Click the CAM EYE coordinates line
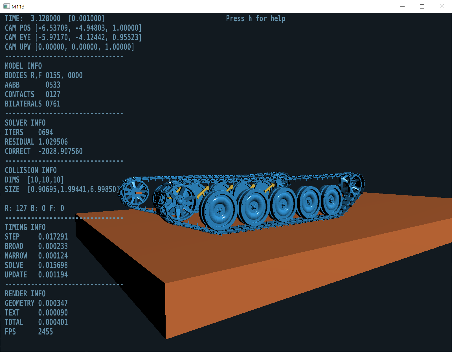Screen dimensions: 452x352 [x=73, y=38]
